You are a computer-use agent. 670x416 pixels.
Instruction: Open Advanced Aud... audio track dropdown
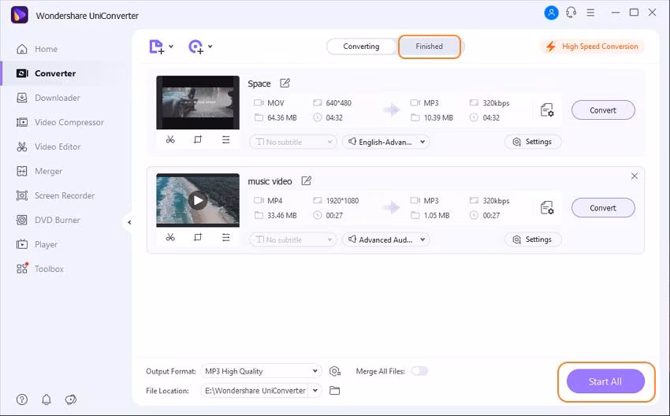click(x=386, y=240)
